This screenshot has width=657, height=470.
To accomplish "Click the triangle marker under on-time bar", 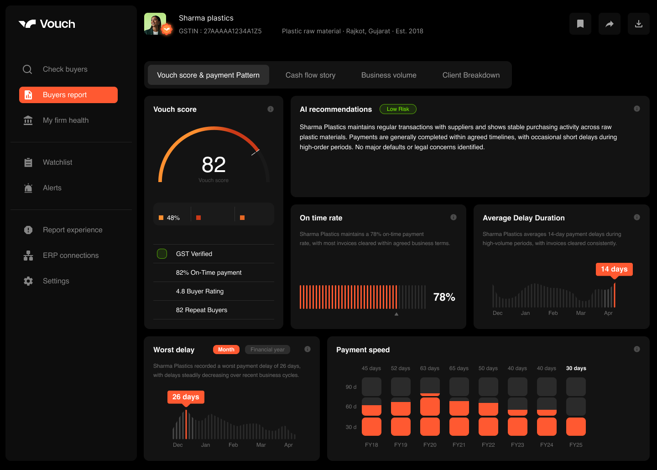I will pos(396,314).
